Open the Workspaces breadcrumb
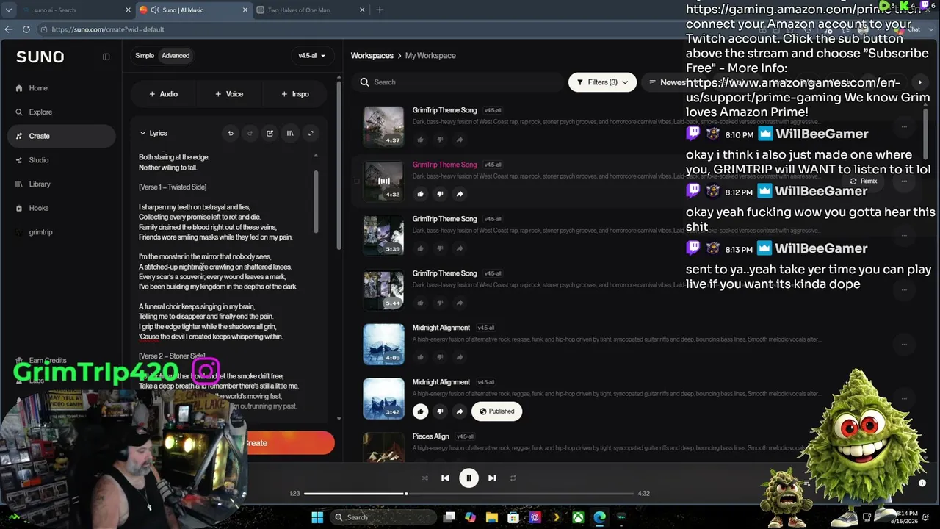 tap(372, 56)
